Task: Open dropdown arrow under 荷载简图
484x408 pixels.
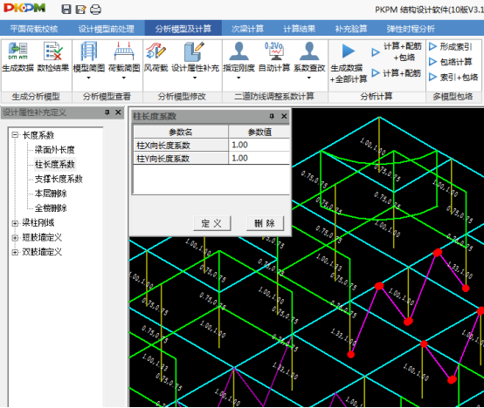Action: (x=124, y=78)
